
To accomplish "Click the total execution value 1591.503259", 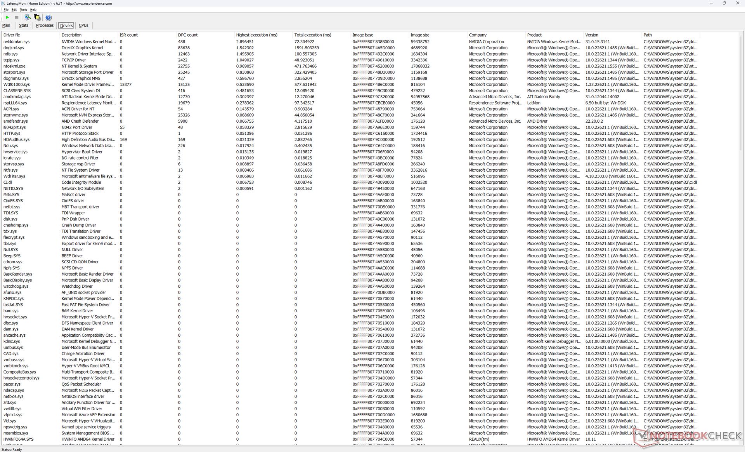I will (307, 48).
